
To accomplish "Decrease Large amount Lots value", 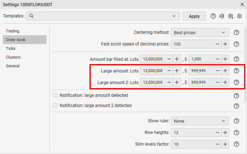I will pos(169,71).
